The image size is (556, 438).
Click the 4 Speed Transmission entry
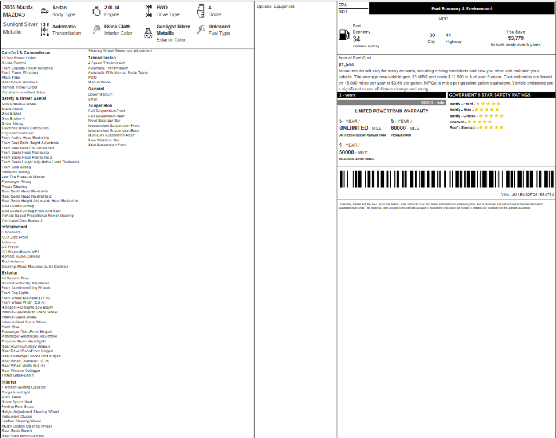(106, 63)
